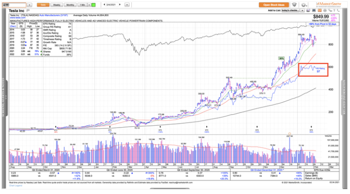This screenshot has width=350, height=194.
Task: Open the gear settings menu
Action: (304, 4)
